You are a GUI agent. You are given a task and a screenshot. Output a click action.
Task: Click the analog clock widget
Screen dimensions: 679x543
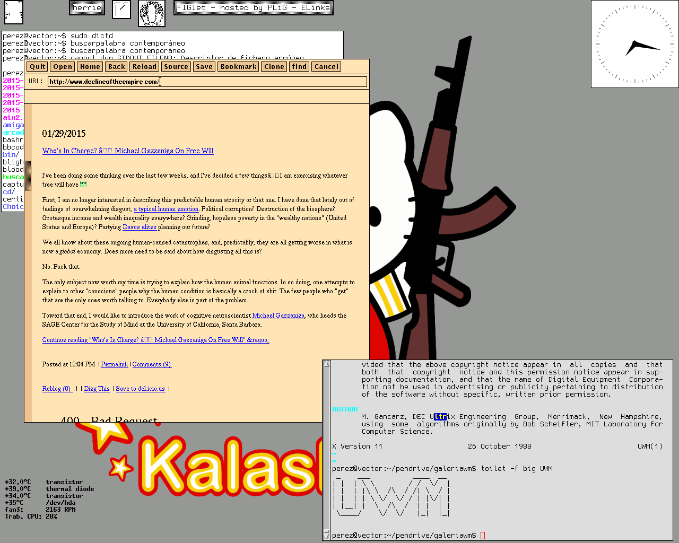634,44
